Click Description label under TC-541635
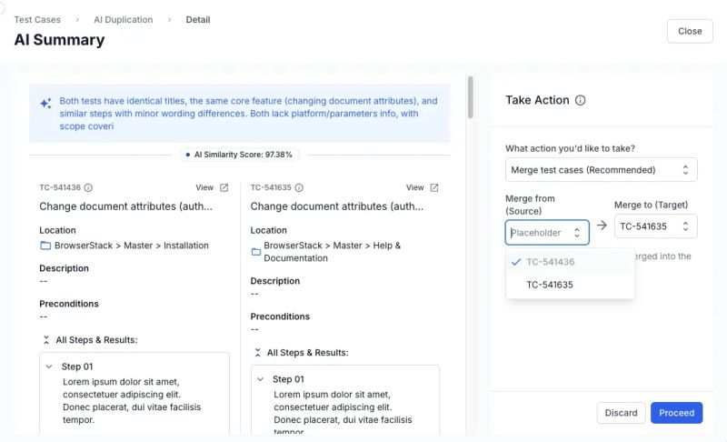727x442 pixels. pyautogui.click(x=275, y=281)
